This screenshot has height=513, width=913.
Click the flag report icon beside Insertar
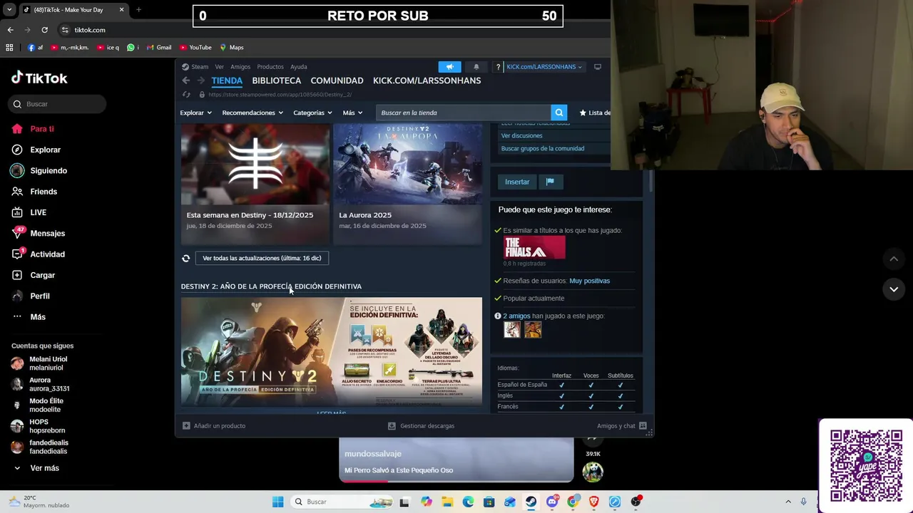[550, 182]
